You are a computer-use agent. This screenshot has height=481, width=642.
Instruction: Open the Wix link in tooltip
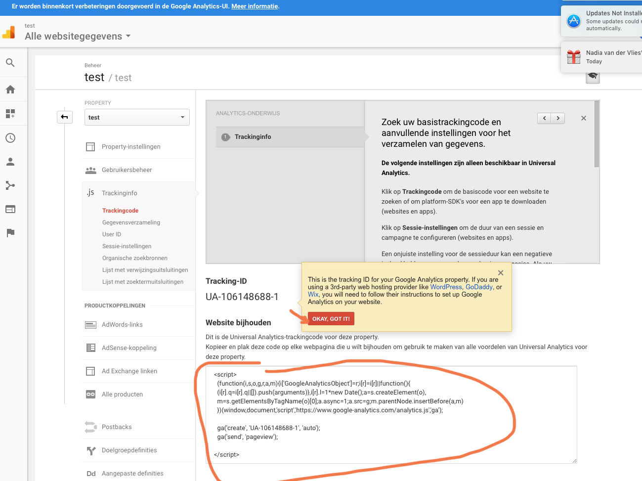click(x=313, y=294)
